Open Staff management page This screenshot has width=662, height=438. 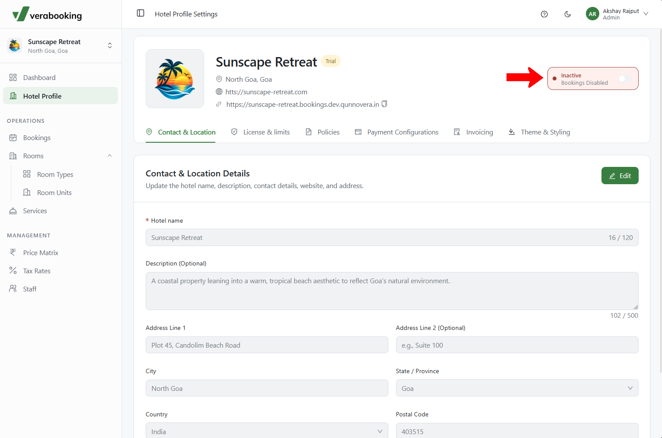coord(61,289)
